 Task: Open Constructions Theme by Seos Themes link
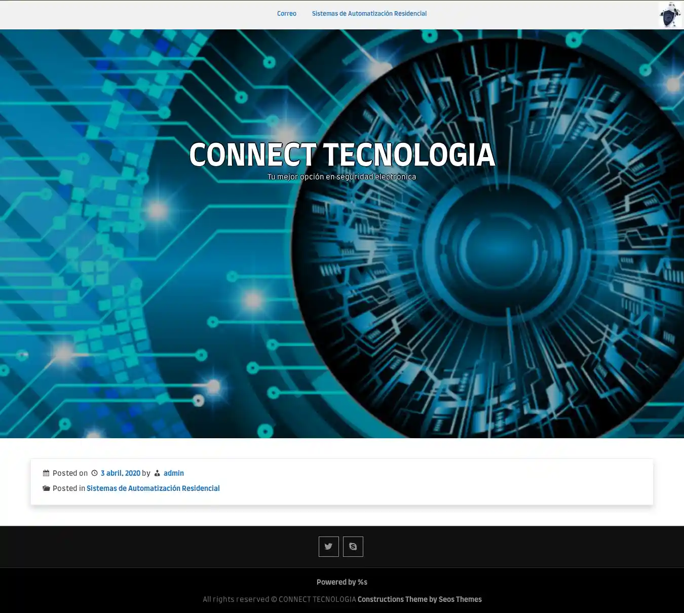pos(420,599)
